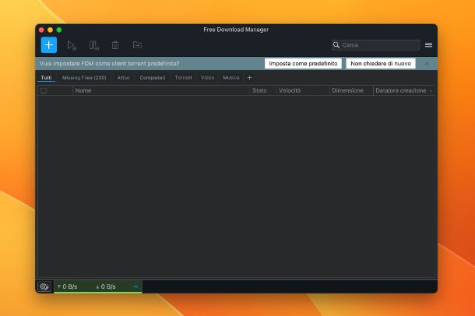Switch to the Attivi tab

[x=123, y=78]
